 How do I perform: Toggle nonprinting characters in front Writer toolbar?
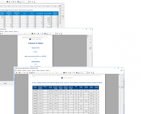tap(72, 73)
